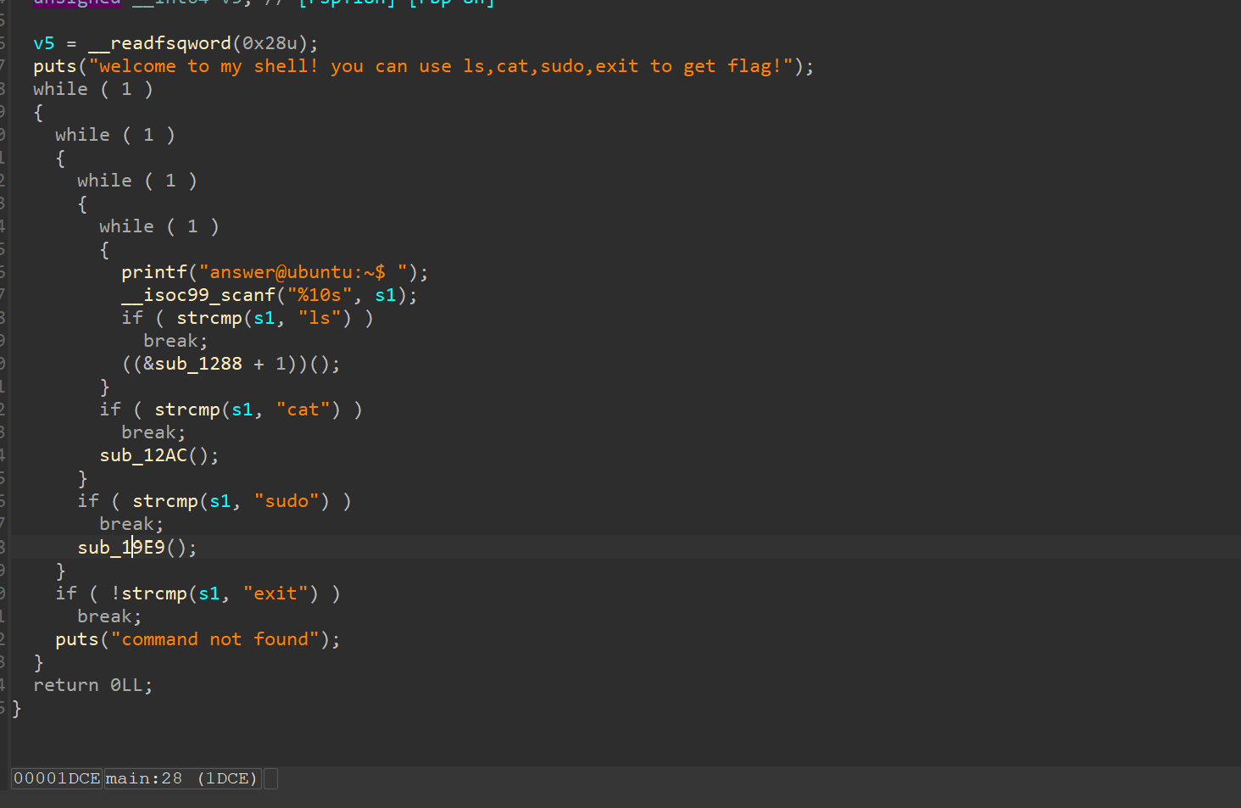Click the "answer@ubuntu:~$ " prompt string
This screenshot has width=1241, height=808.
[x=303, y=272]
